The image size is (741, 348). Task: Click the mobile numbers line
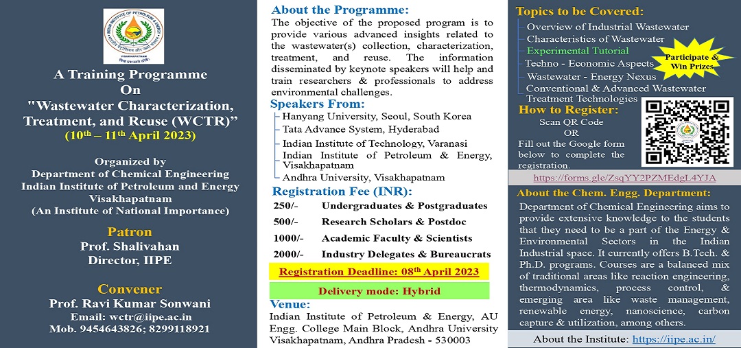click(x=130, y=329)
